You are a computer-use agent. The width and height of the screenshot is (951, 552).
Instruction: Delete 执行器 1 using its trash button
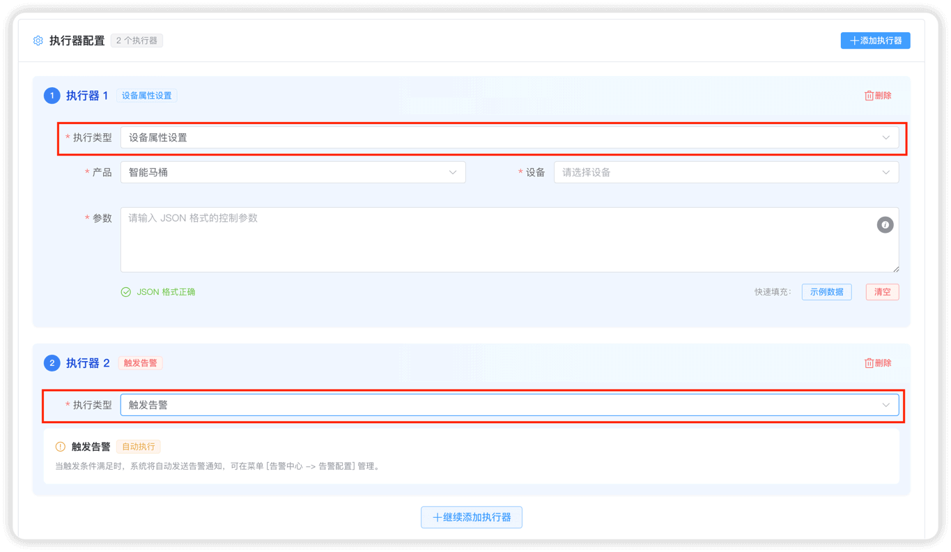[x=878, y=95]
